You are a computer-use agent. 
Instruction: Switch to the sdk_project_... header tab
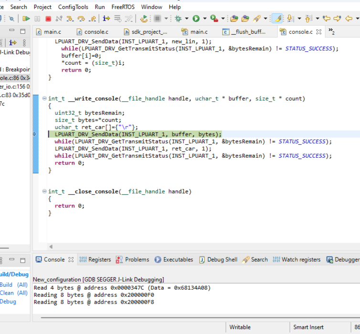click(146, 32)
